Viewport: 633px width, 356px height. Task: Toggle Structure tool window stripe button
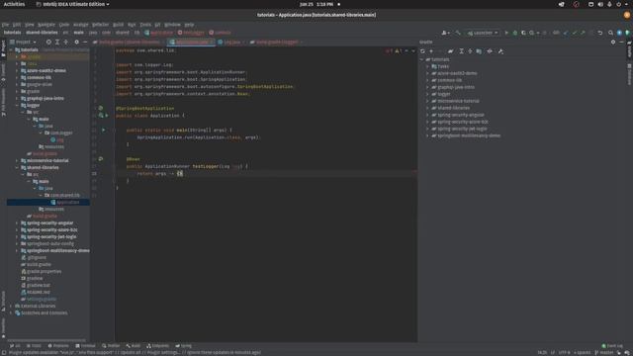3,301
